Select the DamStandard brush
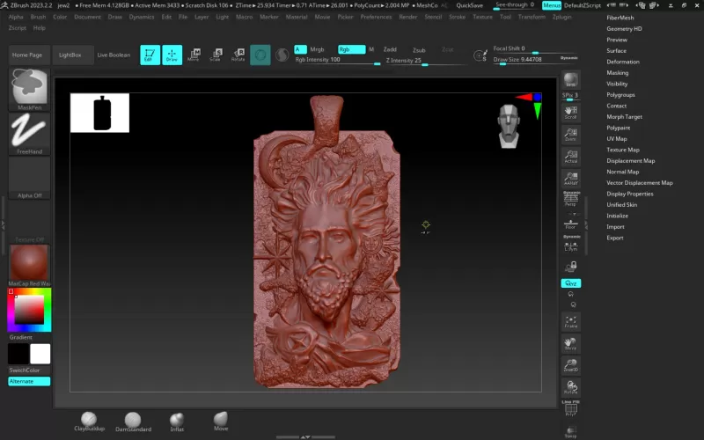The image size is (704, 440). [x=133, y=422]
